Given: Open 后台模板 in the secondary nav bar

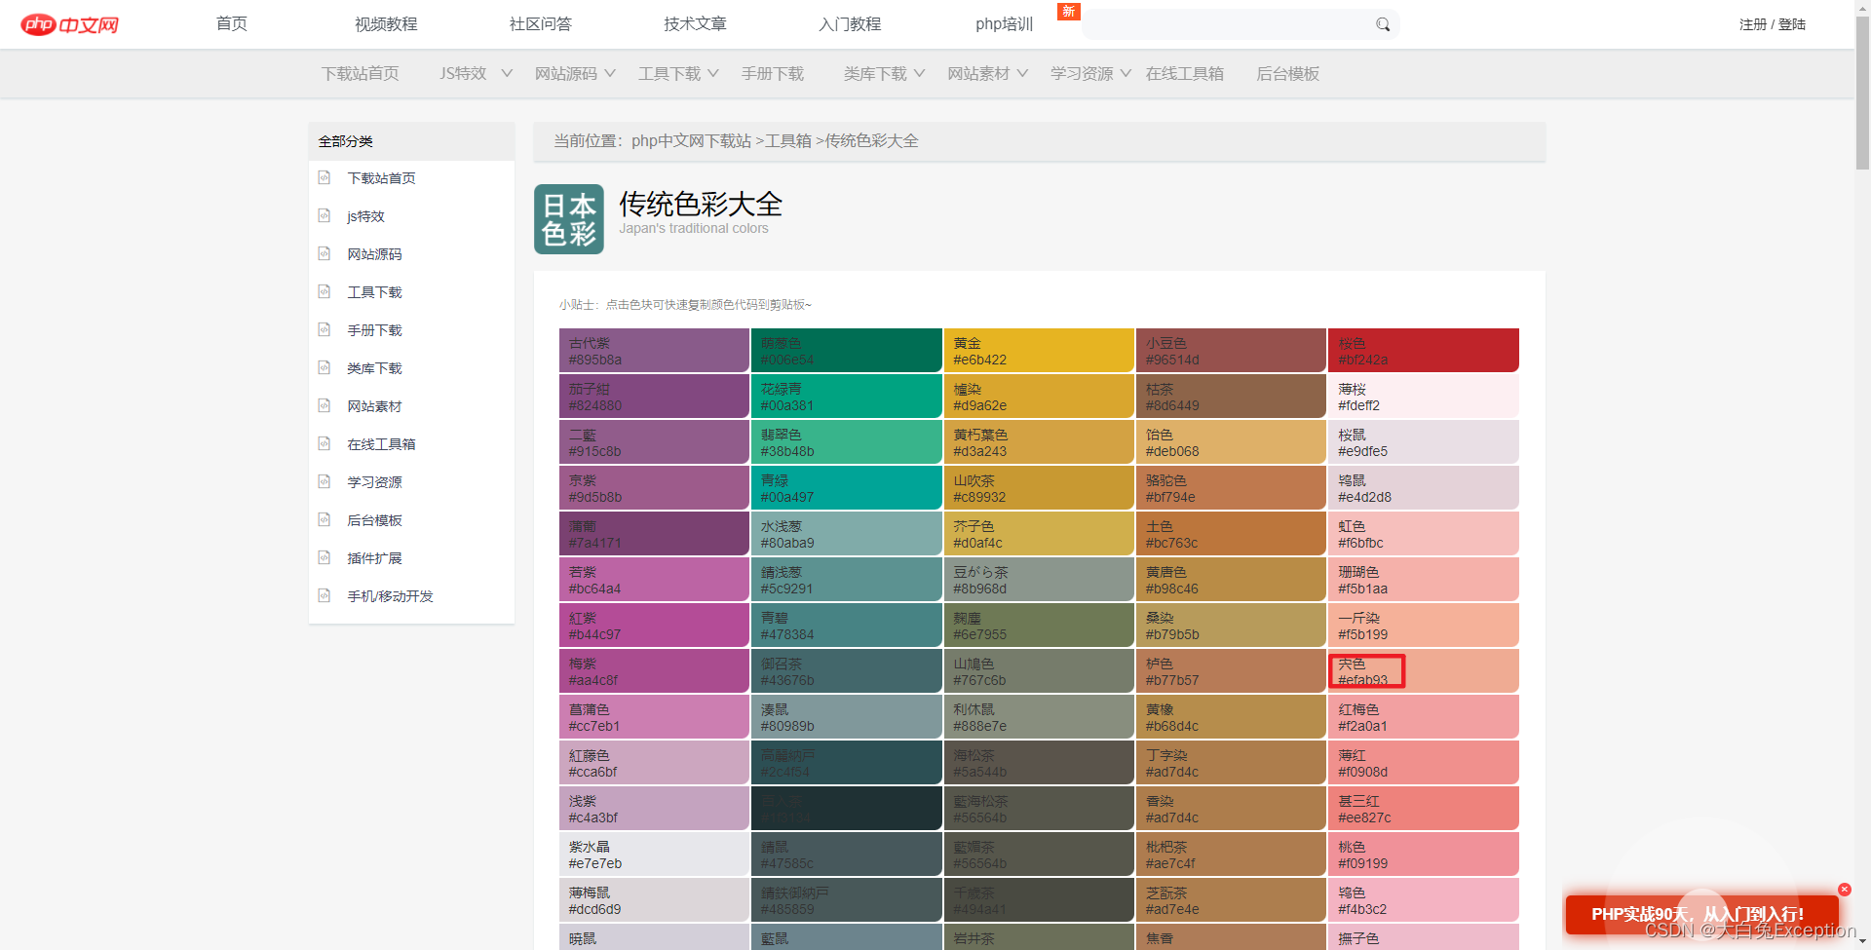Looking at the screenshot, I should (1287, 73).
